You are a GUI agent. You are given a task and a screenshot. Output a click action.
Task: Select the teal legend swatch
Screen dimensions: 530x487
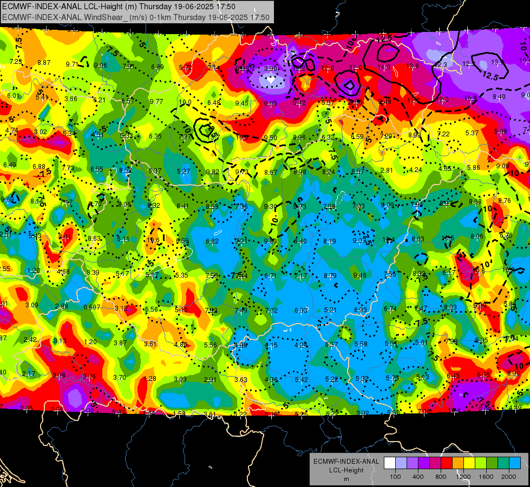click(x=503, y=463)
